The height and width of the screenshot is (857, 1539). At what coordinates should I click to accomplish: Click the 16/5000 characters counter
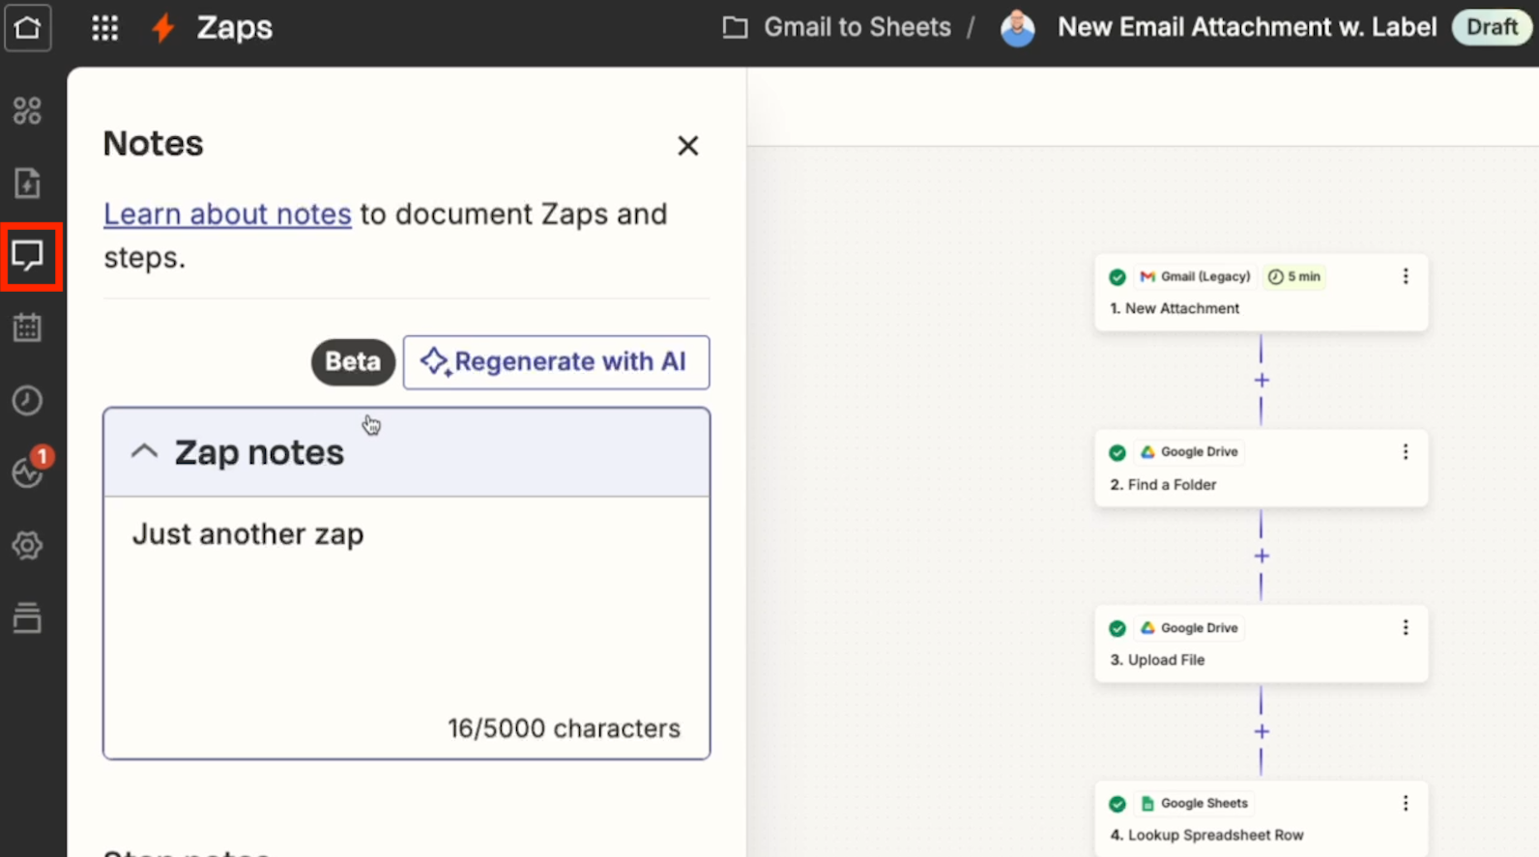564,728
